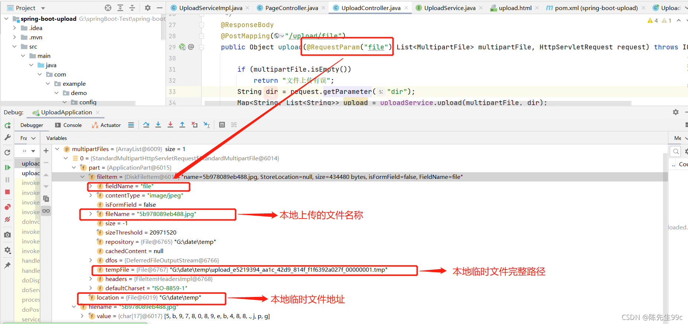Open the Project panel settings gear
This screenshot has height=324, width=688.
[148, 8]
